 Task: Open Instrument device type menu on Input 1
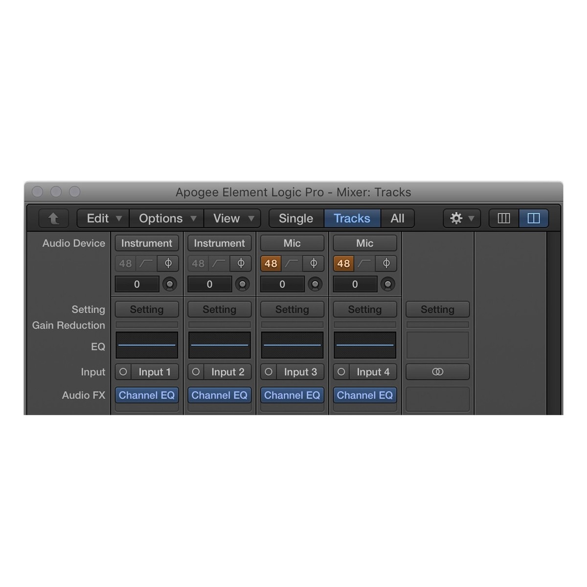[x=147, y=243]
